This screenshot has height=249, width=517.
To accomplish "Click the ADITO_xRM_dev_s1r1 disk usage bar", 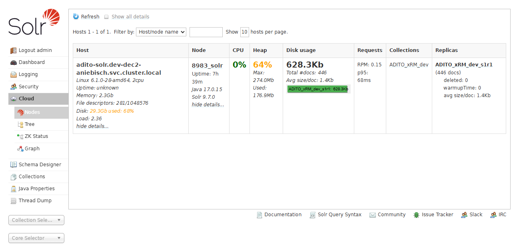I will 318,89.
